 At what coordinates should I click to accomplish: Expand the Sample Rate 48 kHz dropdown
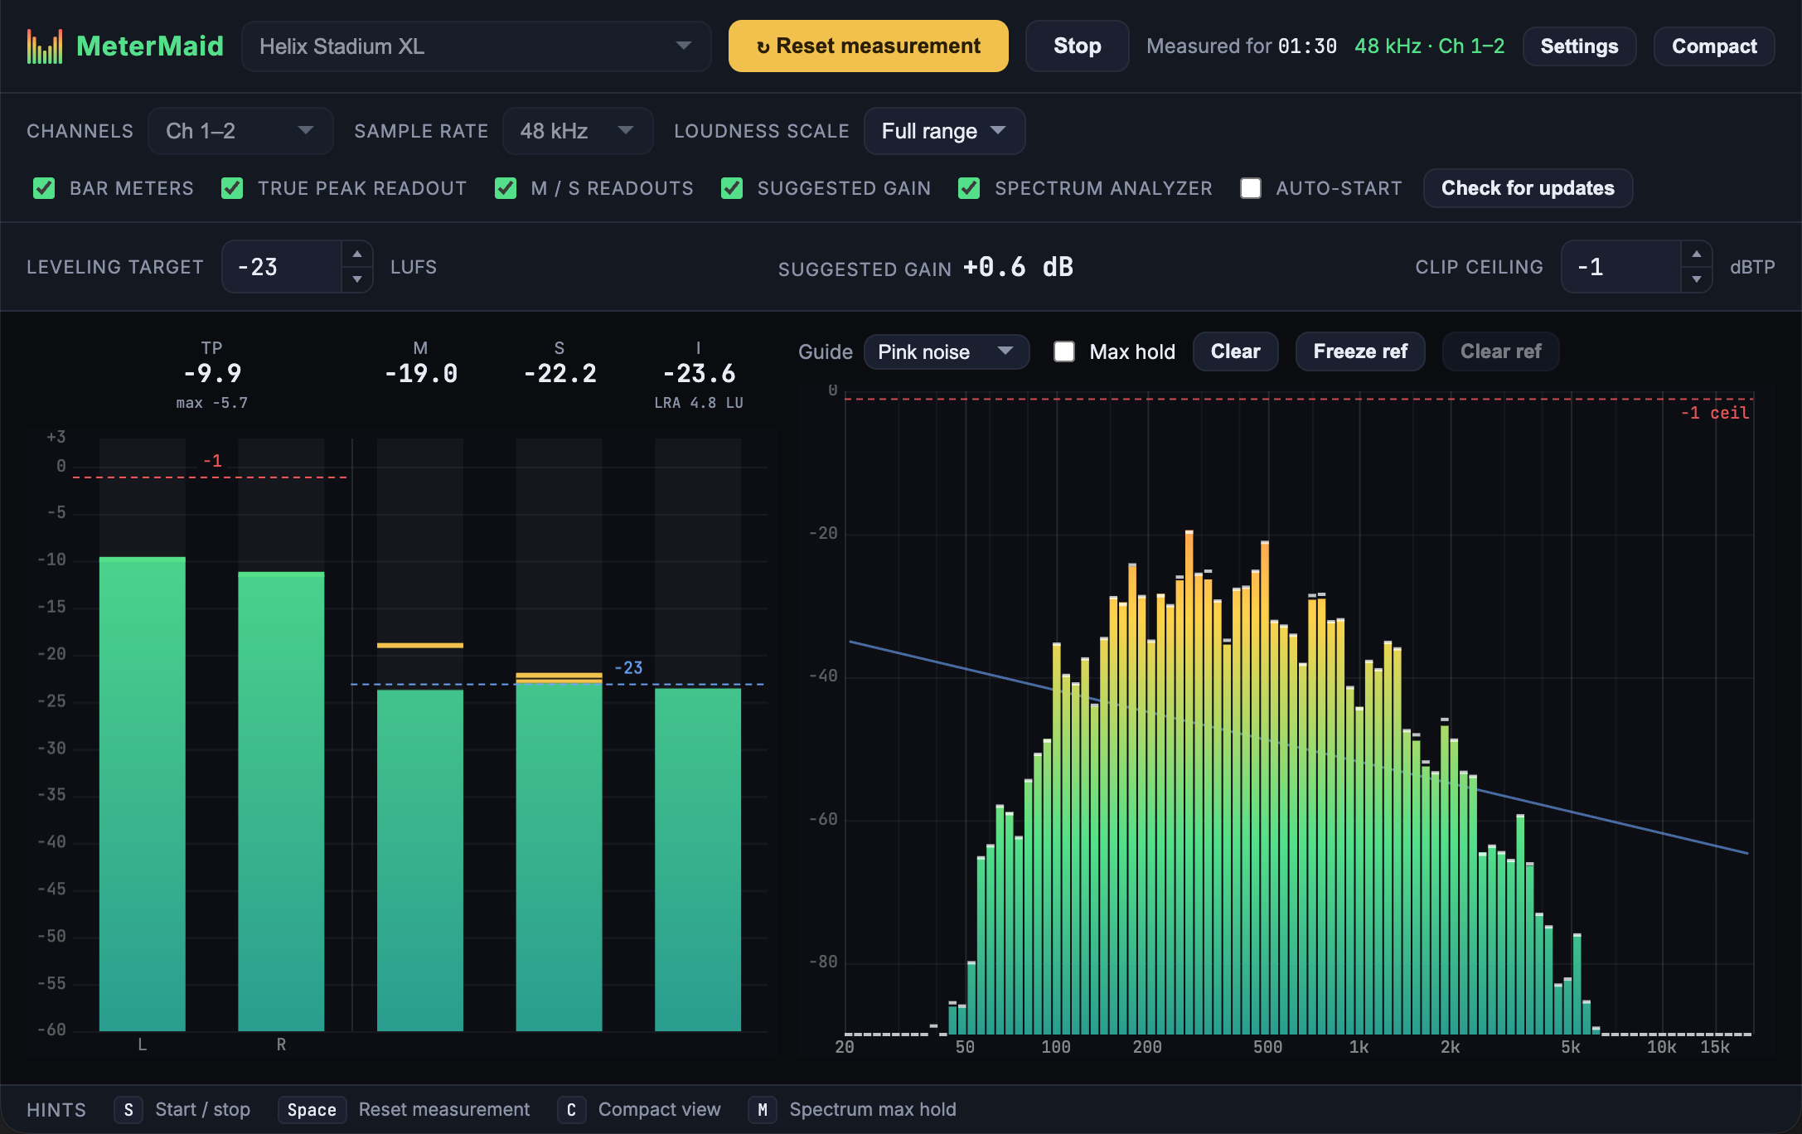(578, 131)
